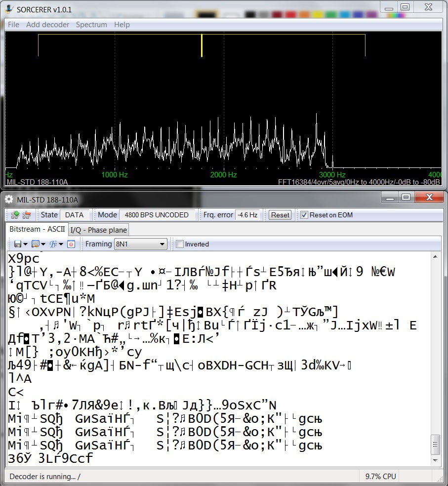Viewport: 448px width, 486px height.
Task: Click the remove decoder plugin puzzle icon
Action: [x=27, y=215]
